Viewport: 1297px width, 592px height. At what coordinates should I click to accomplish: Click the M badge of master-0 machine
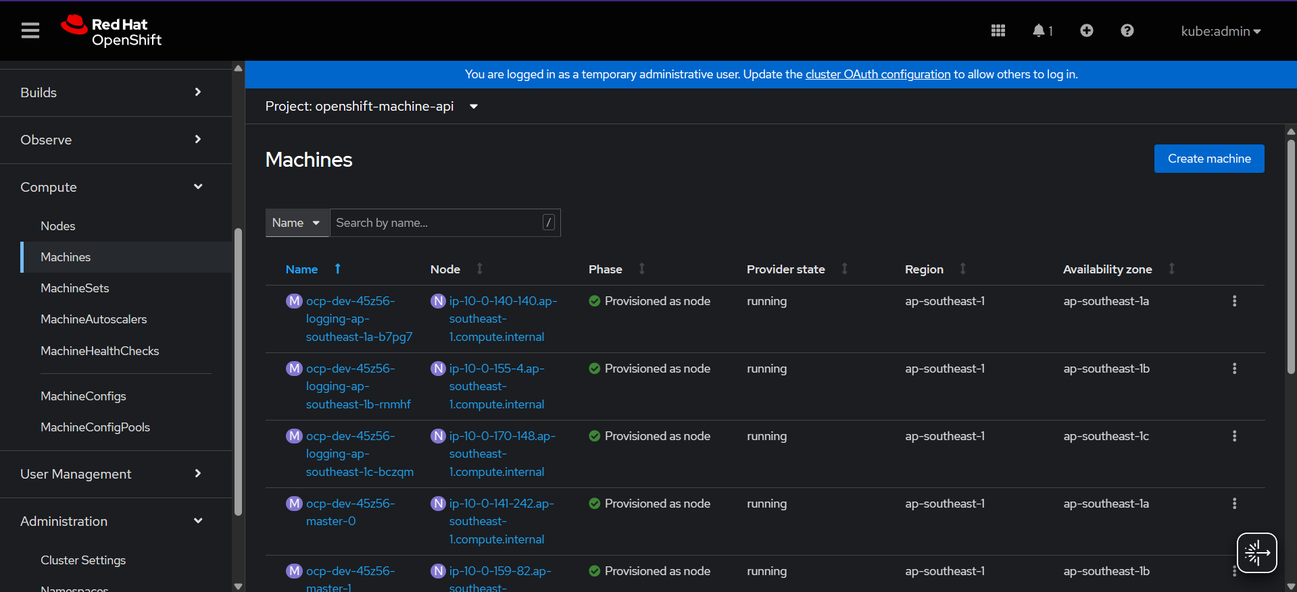pyautogui.click(x=294, y=504)
